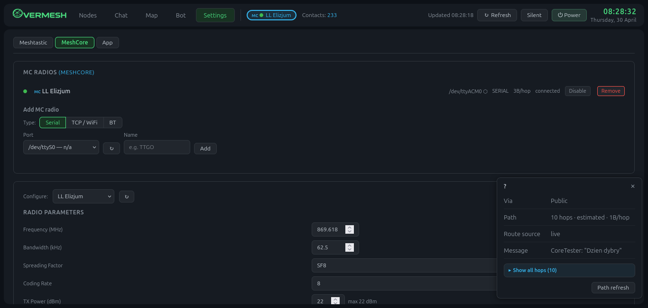Open the Configure radio dropdown
The image size is (648, 308).
pyautogui.click(x=83, y=196)
